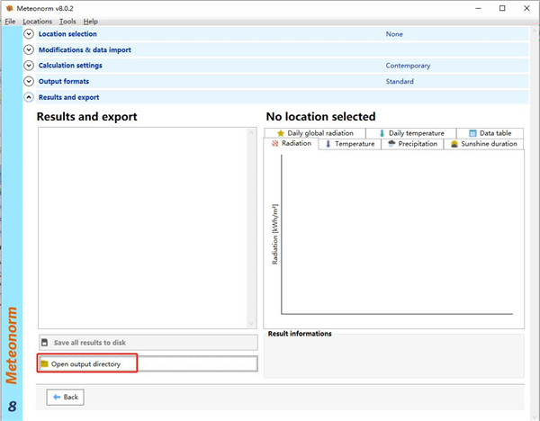Click the Sunshine duration tab icon
Screen dimensions: 540x421
[454, 144]
